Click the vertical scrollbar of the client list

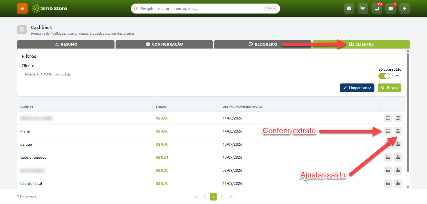tap(408, 113)
